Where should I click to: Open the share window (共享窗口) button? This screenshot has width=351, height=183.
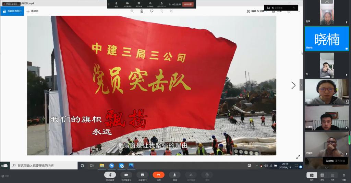click(142, 175)
